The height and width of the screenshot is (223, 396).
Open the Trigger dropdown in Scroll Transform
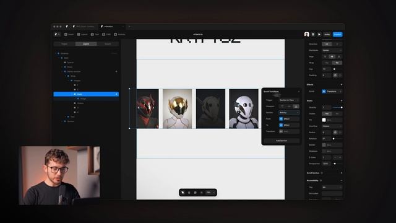[289, 100]
